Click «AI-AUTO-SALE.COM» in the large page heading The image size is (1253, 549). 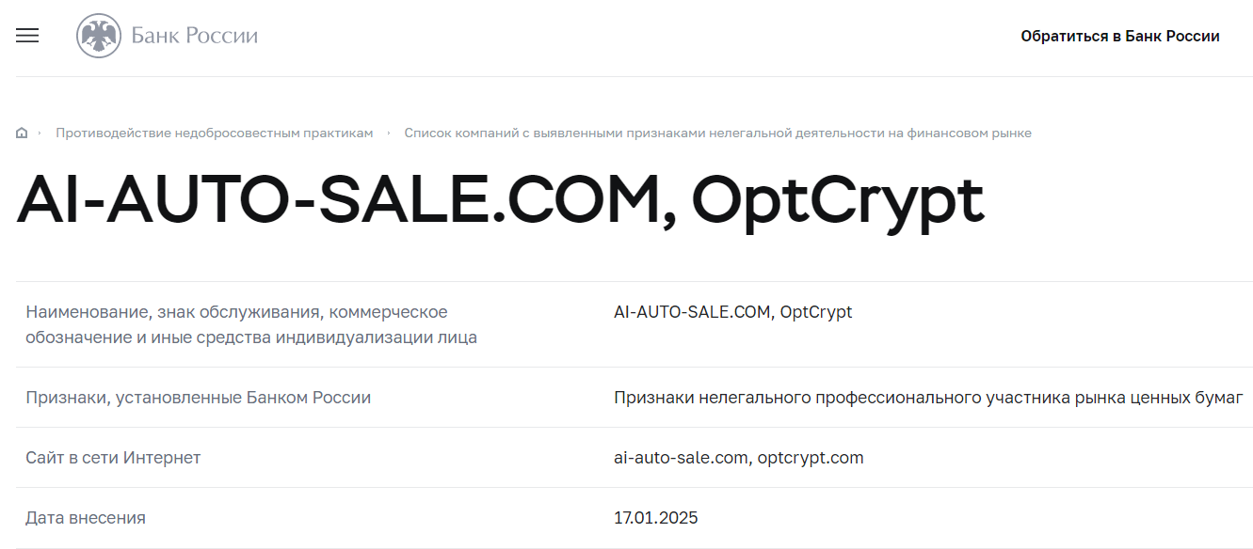click(x=344, y=199)
